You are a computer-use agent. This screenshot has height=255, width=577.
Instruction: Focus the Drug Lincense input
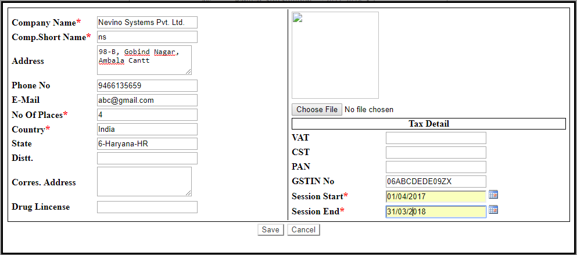click(147, 207)
